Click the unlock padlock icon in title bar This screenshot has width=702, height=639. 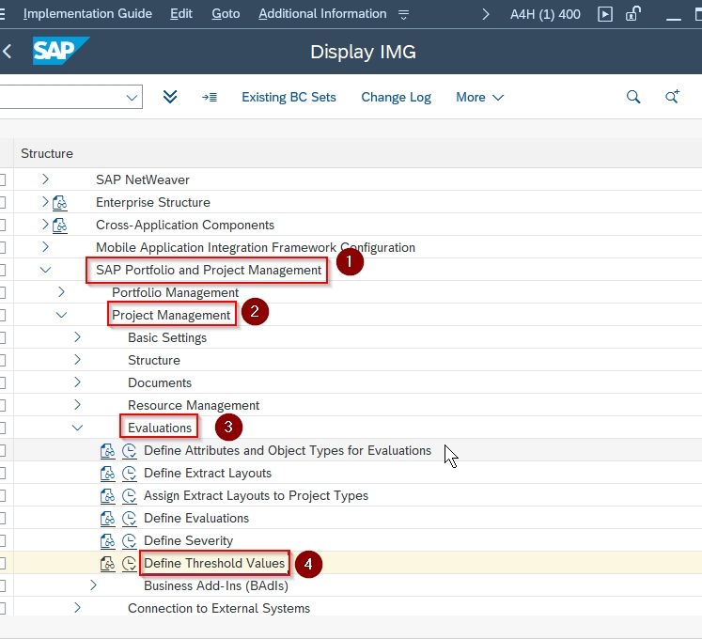[x=633, y=13]
